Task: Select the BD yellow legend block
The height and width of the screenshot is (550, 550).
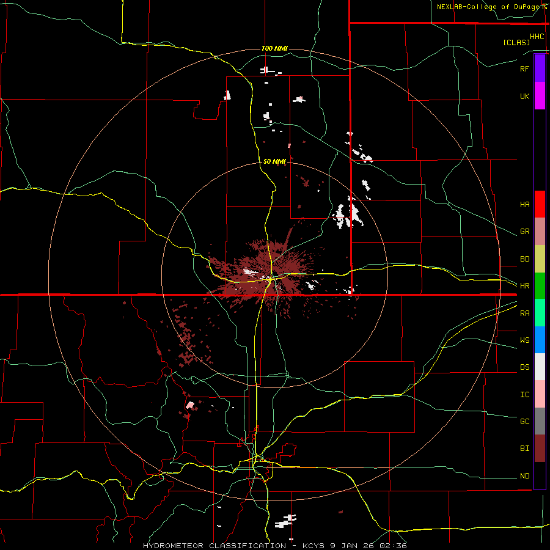Action: (x=540, y=258)
